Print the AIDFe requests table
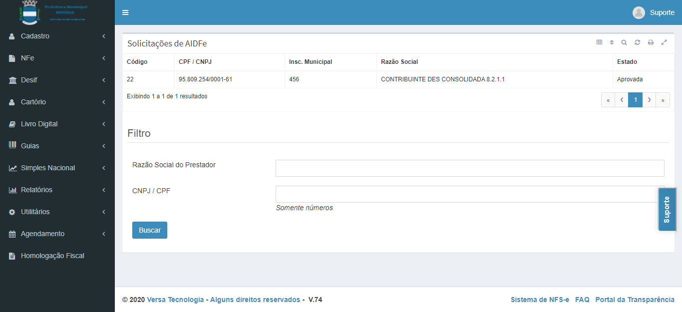The height and width of the screenshot is (312, 682). [651, 42]
